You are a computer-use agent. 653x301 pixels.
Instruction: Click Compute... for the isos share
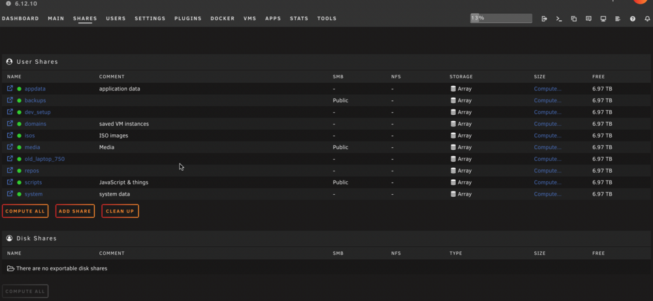548,136
